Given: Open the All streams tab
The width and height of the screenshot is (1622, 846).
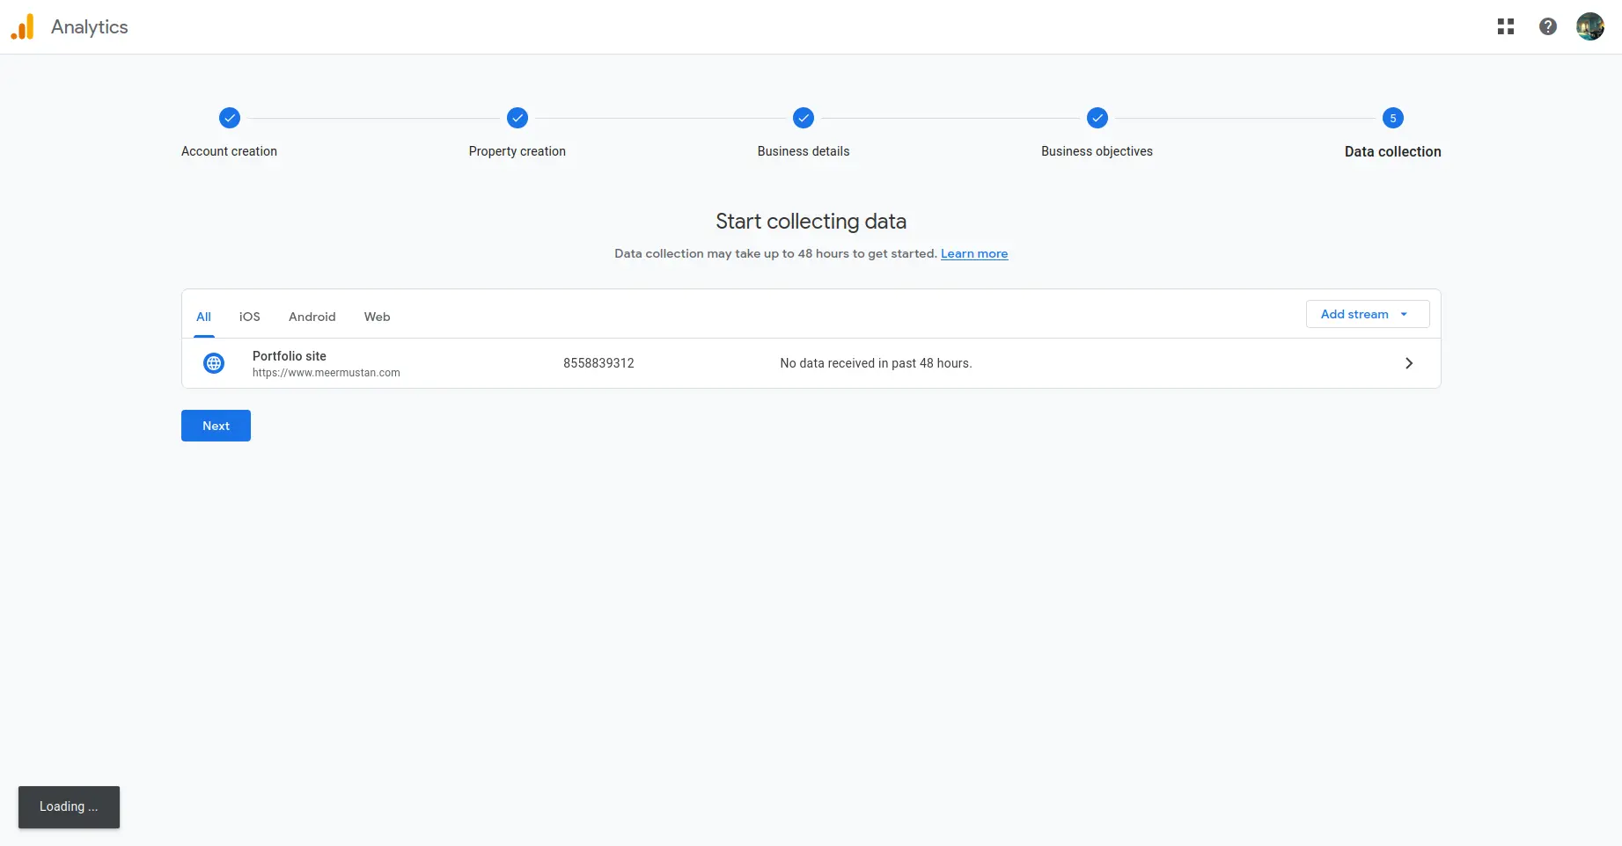Looking at the screenshot, I should click(x=203, y=317).
